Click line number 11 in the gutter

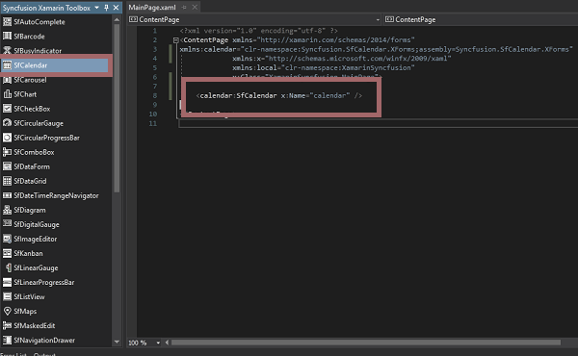coord(153,123)
